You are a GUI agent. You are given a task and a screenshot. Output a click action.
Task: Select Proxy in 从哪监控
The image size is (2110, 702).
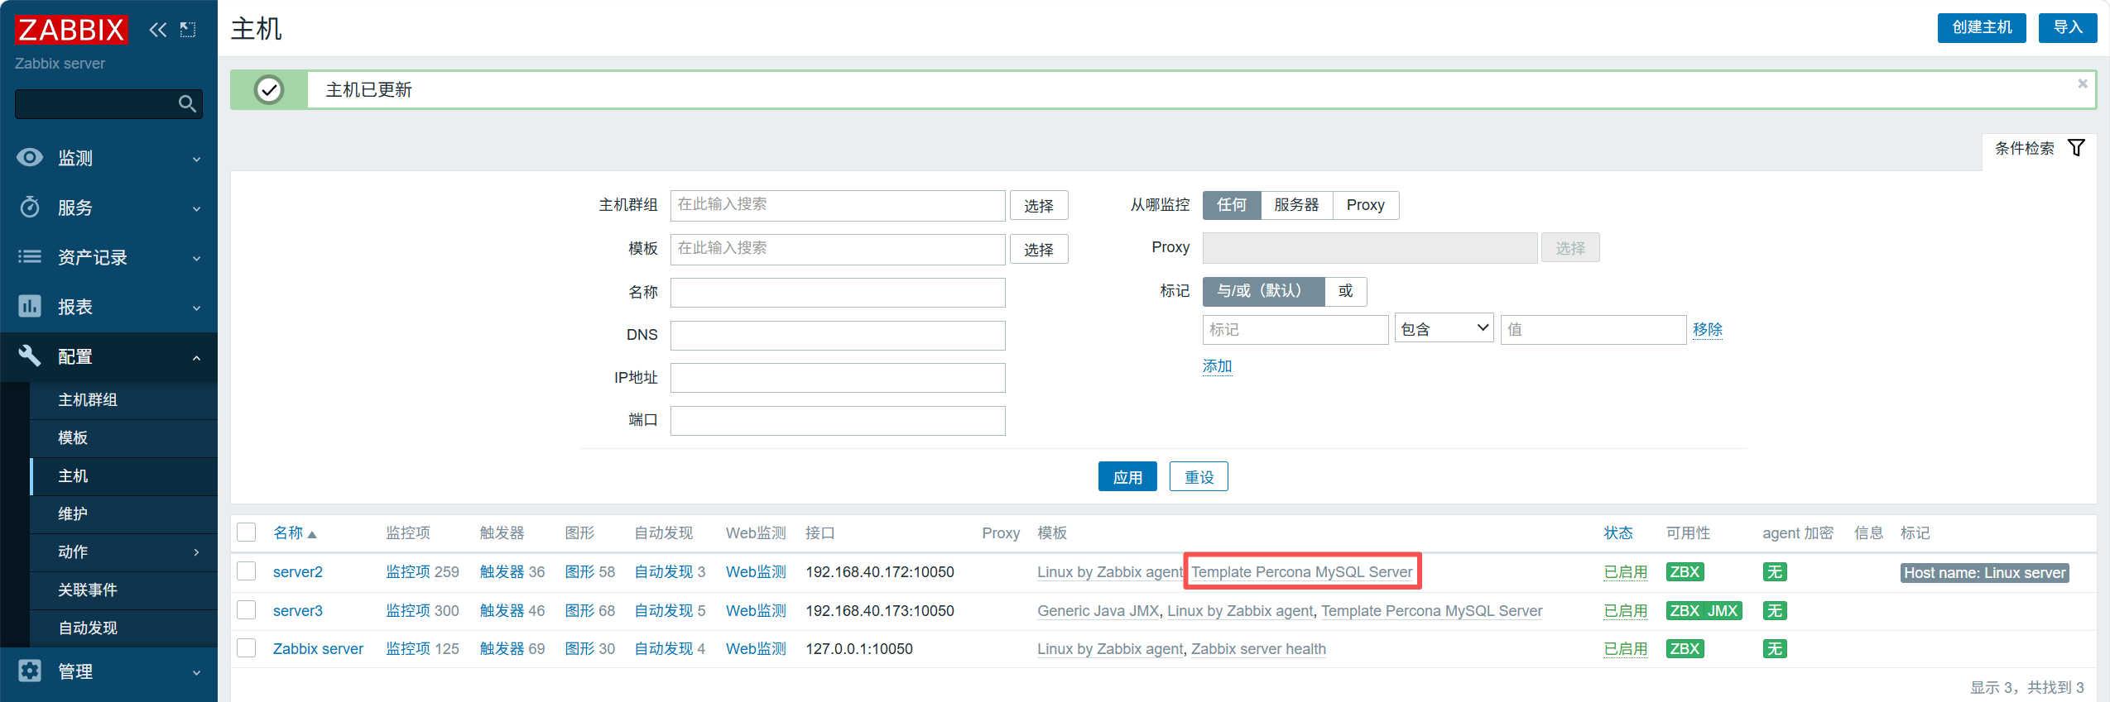click(1366, 205)
